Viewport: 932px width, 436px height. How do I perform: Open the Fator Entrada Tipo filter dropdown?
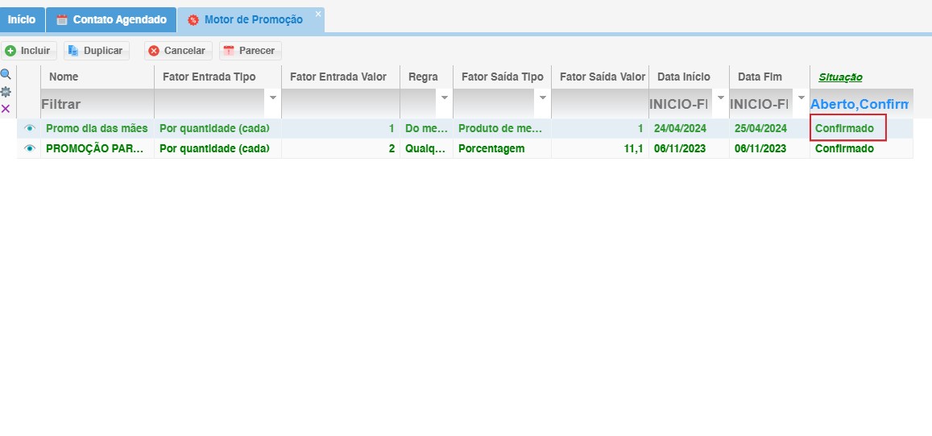coord(272,98)
